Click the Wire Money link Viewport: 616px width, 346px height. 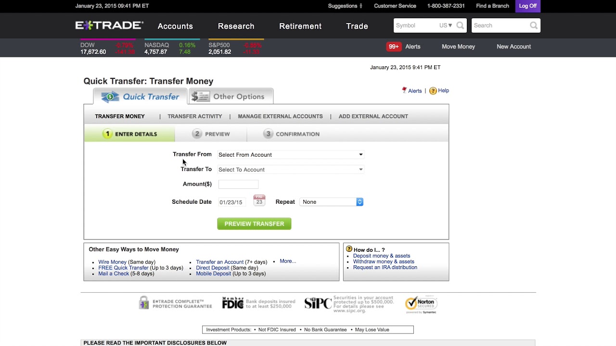[x=112, y=262]
